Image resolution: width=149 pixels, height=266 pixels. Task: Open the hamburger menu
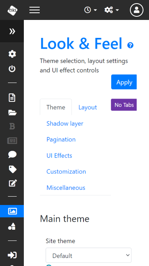[35, 10]
